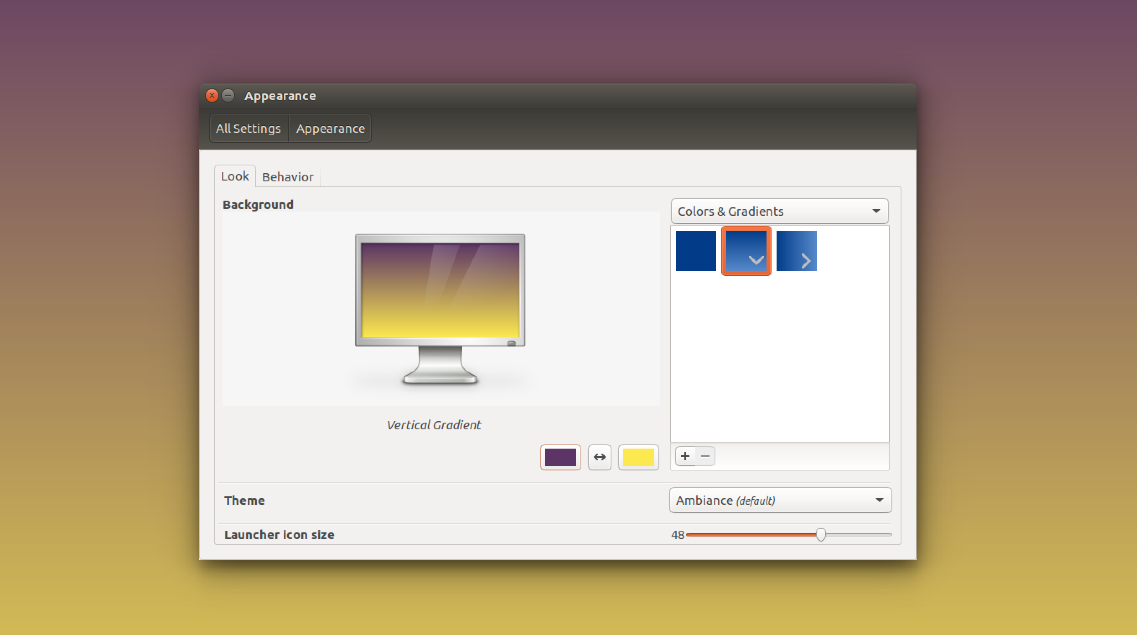Click empty area of the gradient presets list
This screenshot has height=635, width=1137.
(780, 362)
